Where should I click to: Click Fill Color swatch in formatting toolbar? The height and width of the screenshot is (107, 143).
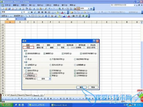(57, 12)
